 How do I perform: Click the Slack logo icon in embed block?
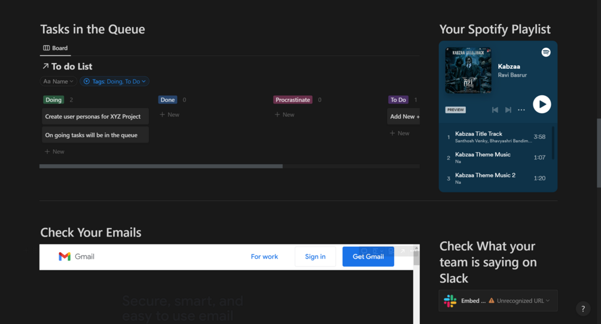pyautogui.click(x=450, y=301)
